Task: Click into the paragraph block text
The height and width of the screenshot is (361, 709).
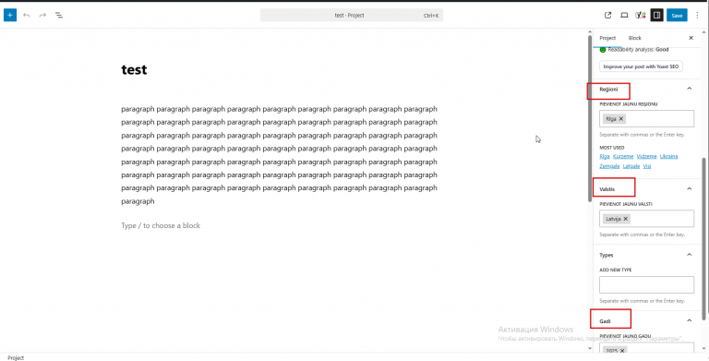Action: pos(279,155)
